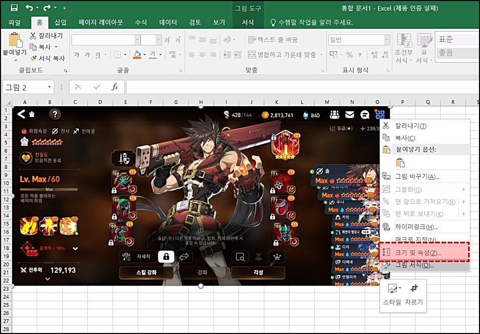Increase font size with larger 가 button
Viewport: 480px width, 334px height.
(167, 40)
